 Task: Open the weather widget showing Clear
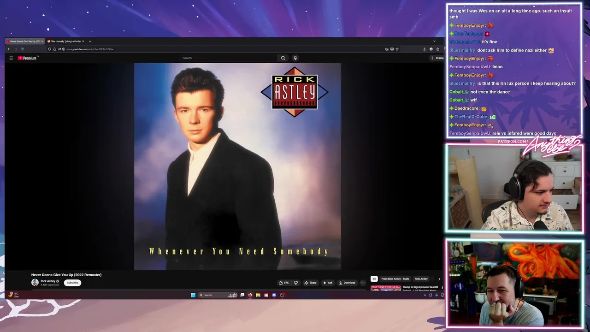(13, 295)
